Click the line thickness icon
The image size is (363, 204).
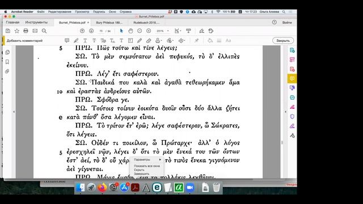pos(219,40)
